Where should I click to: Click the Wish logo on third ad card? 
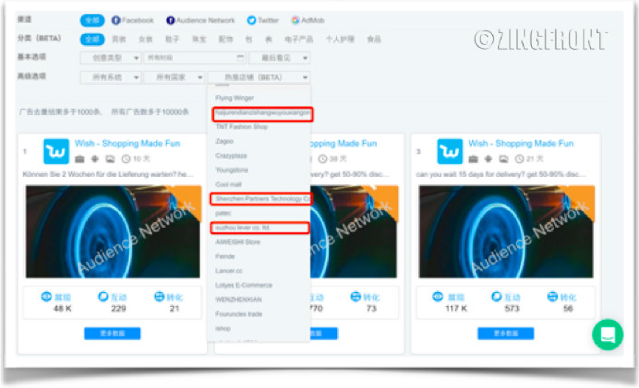(x=450, y=151)
